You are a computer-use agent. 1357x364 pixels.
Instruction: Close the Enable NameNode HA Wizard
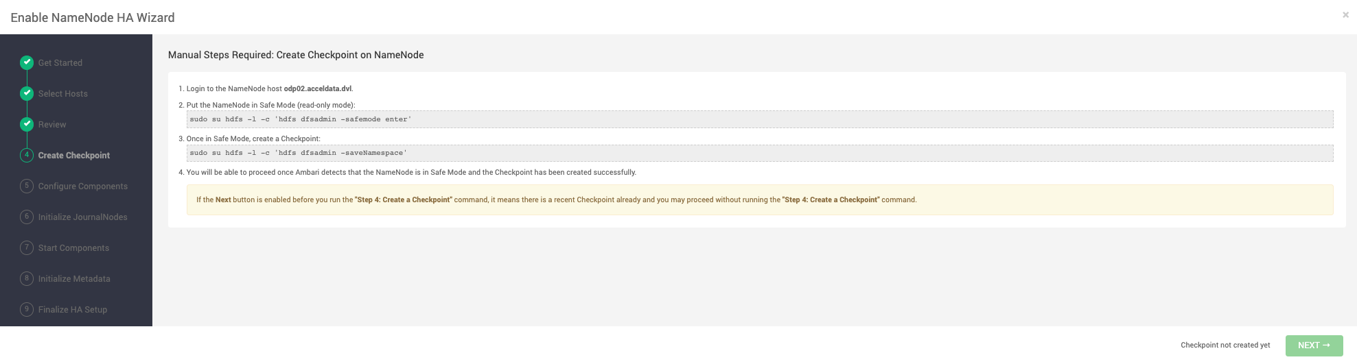(x=1345, y=14)
